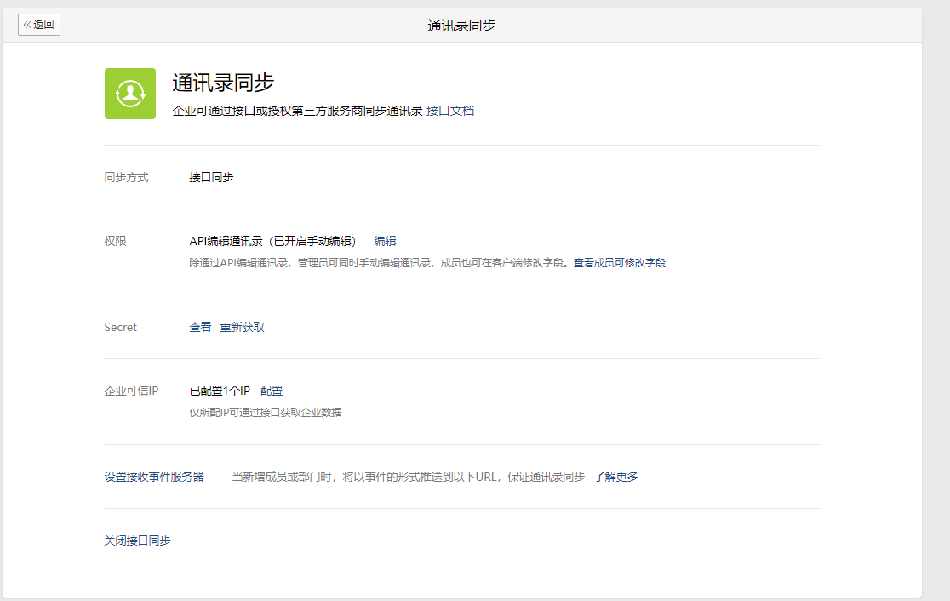Click the 除通过API编辑通讯录 permission note

380,263
